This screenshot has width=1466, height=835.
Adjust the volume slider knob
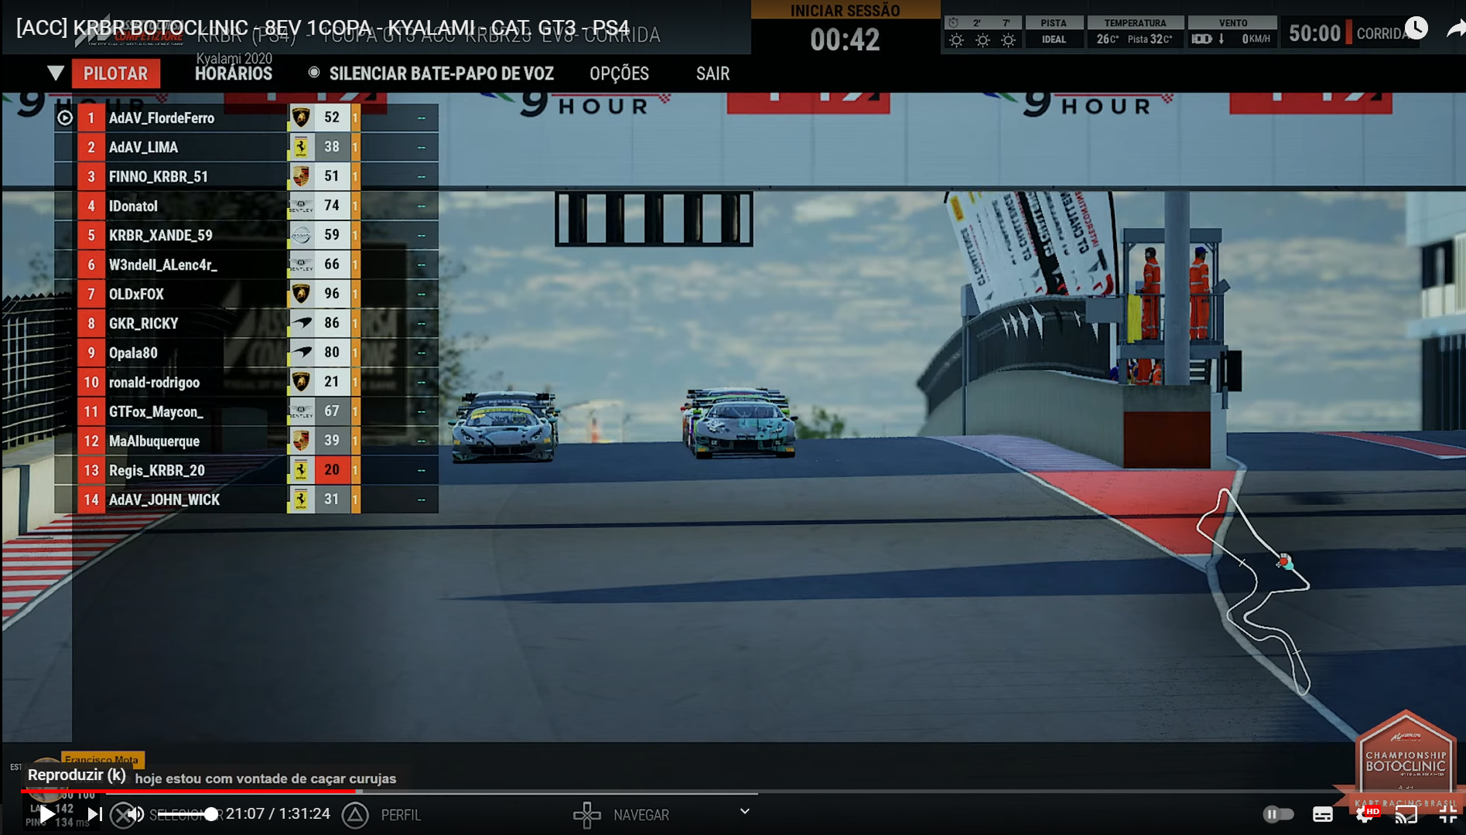(x=210, y=814)
